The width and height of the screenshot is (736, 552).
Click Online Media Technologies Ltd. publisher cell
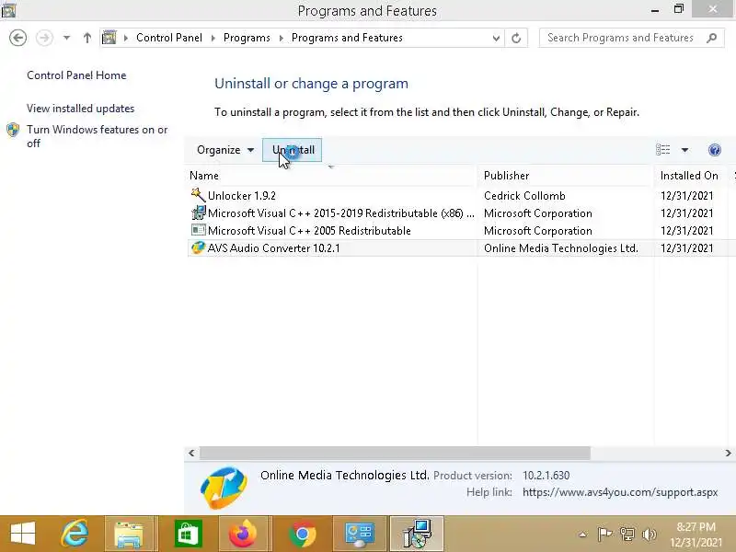561,248
